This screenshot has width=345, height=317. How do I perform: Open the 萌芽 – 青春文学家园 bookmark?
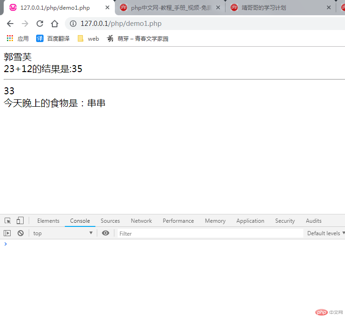click(x=138, y=39)
